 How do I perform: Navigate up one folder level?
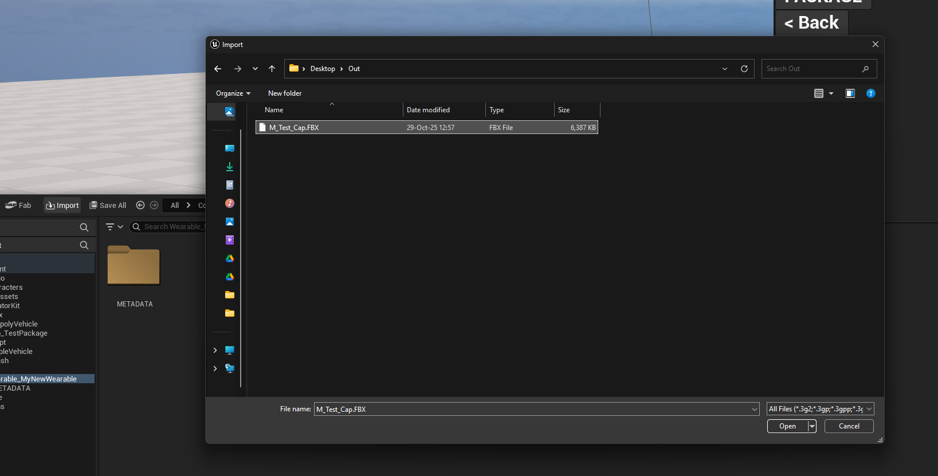click(272, 69)
